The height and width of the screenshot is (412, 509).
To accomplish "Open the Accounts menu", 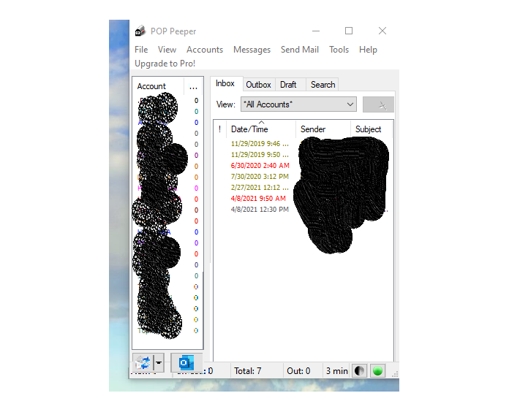I will point(205,50).
